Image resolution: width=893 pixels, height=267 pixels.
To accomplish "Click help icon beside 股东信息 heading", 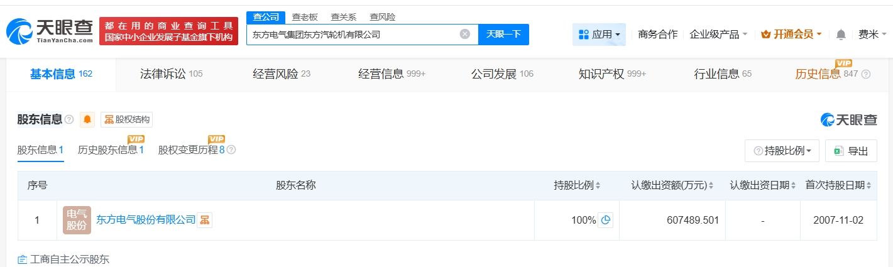I will pos(69,119).
